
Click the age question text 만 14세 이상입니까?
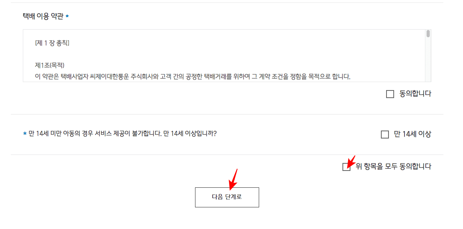click(190, 133)
